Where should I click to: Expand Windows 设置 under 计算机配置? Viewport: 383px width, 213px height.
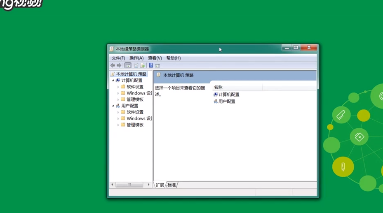118,93
